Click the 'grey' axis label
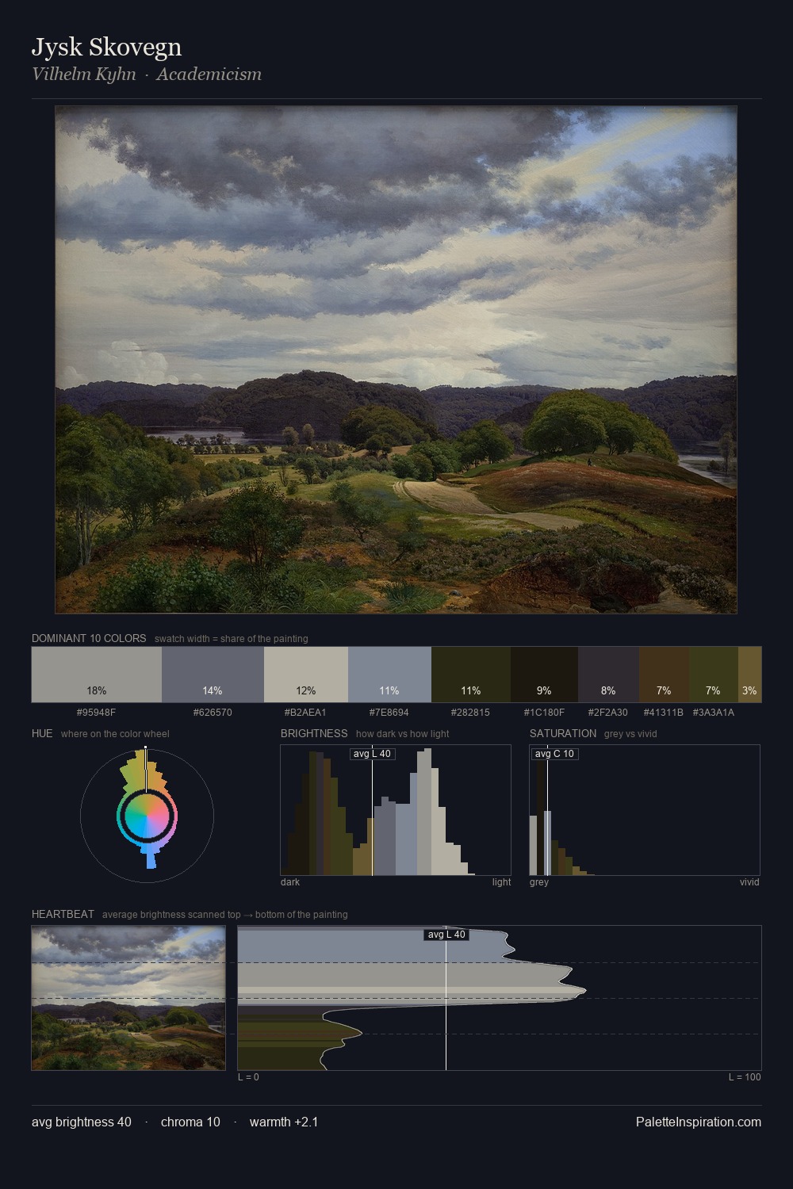The height and width of the screenshot is (1189, 793). (539, 882)
